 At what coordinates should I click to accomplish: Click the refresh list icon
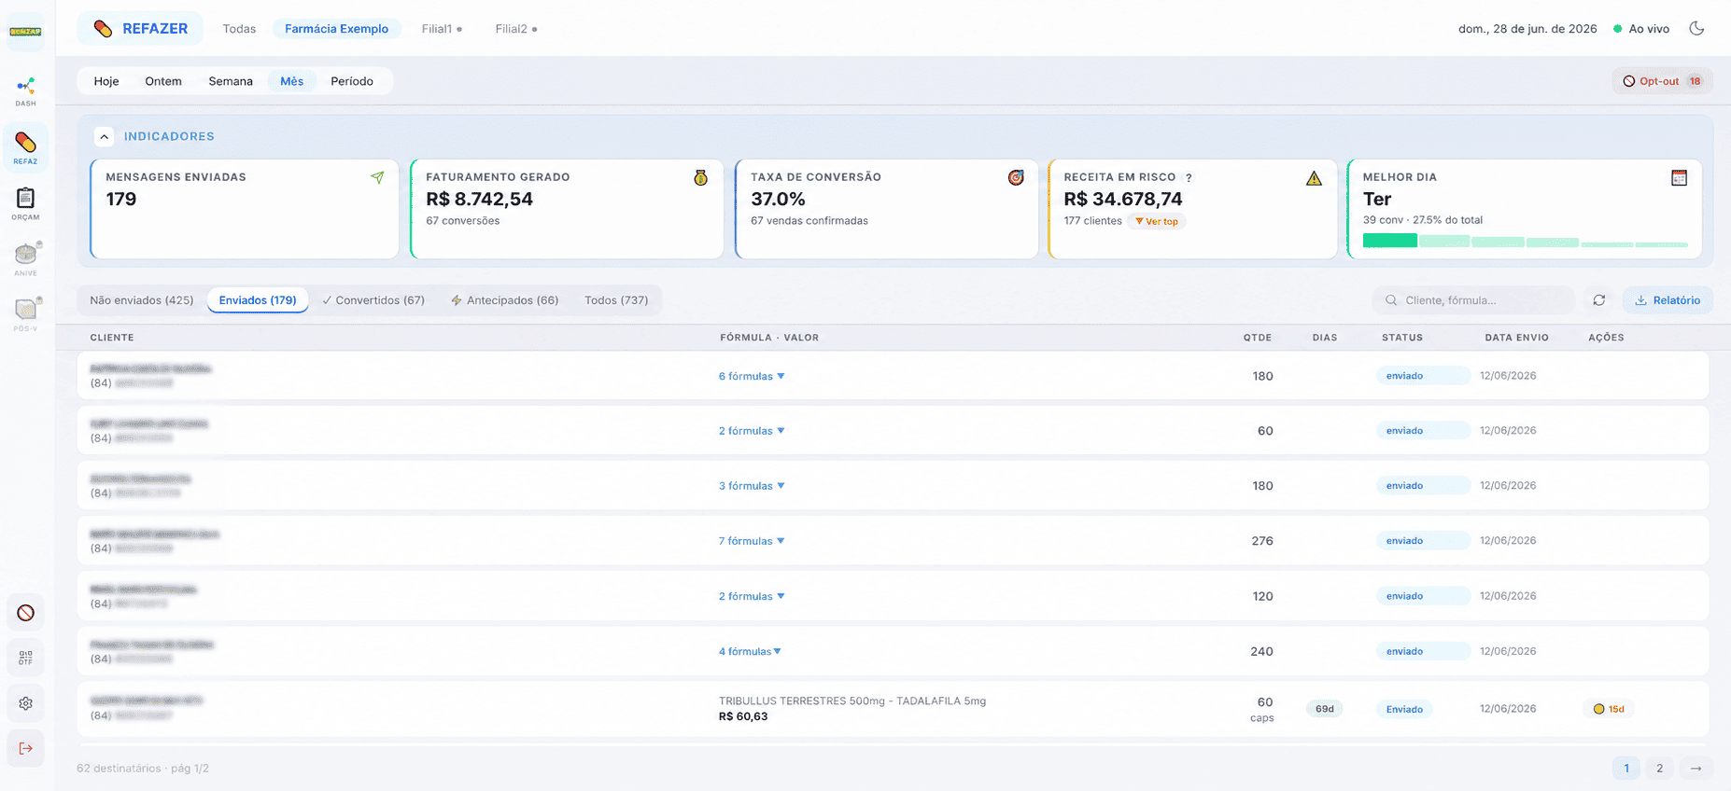point(1599,300)
